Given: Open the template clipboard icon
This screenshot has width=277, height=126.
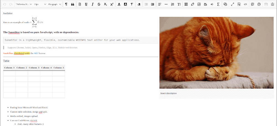Looking at the screenshot, I should click(x=272, y=4).
